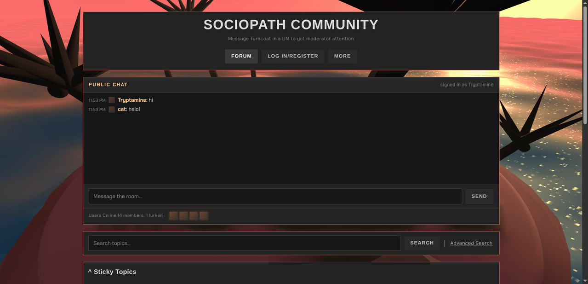This screenshot has width=588, height=284.
Task: Click the fourth online user avatar
Action: 204,215
